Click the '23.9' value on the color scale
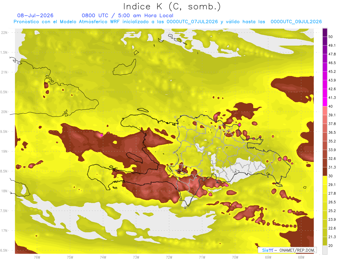 click(x=332, y=220)
